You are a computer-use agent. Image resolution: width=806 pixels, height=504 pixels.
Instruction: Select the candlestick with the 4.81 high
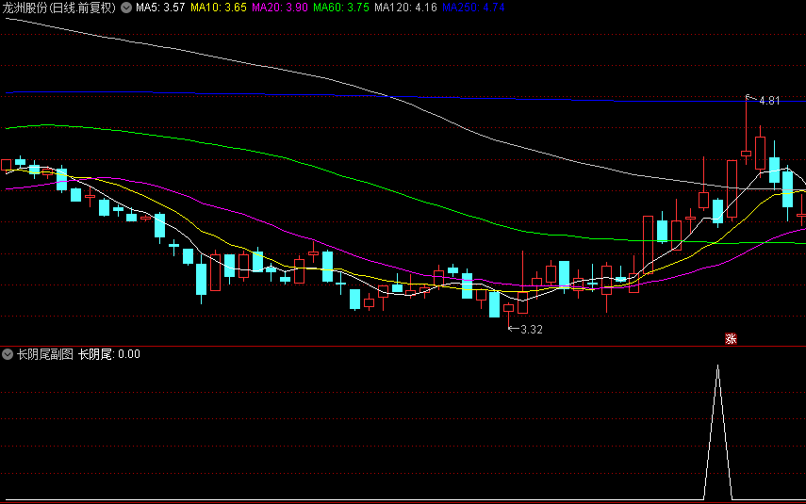point(746,154)
